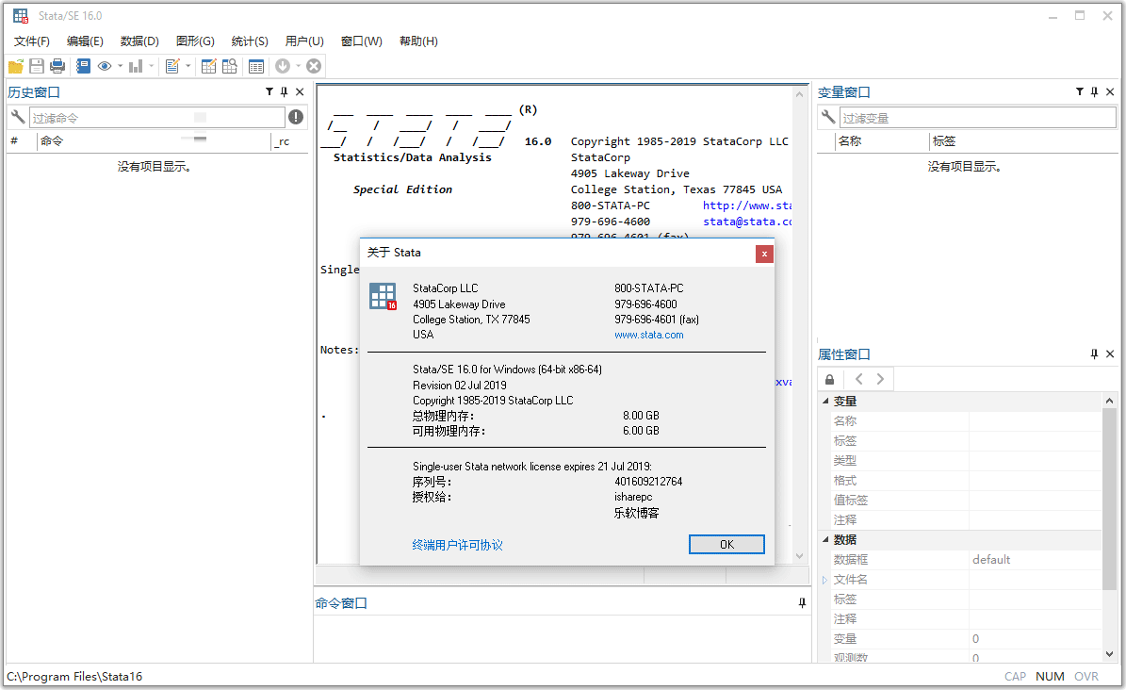This screenshot has width=1126, height=690.
Task: Click next variable arrow in properties
Action: (880, 379)
